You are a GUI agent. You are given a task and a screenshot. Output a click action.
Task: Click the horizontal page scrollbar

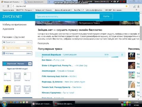60,99
